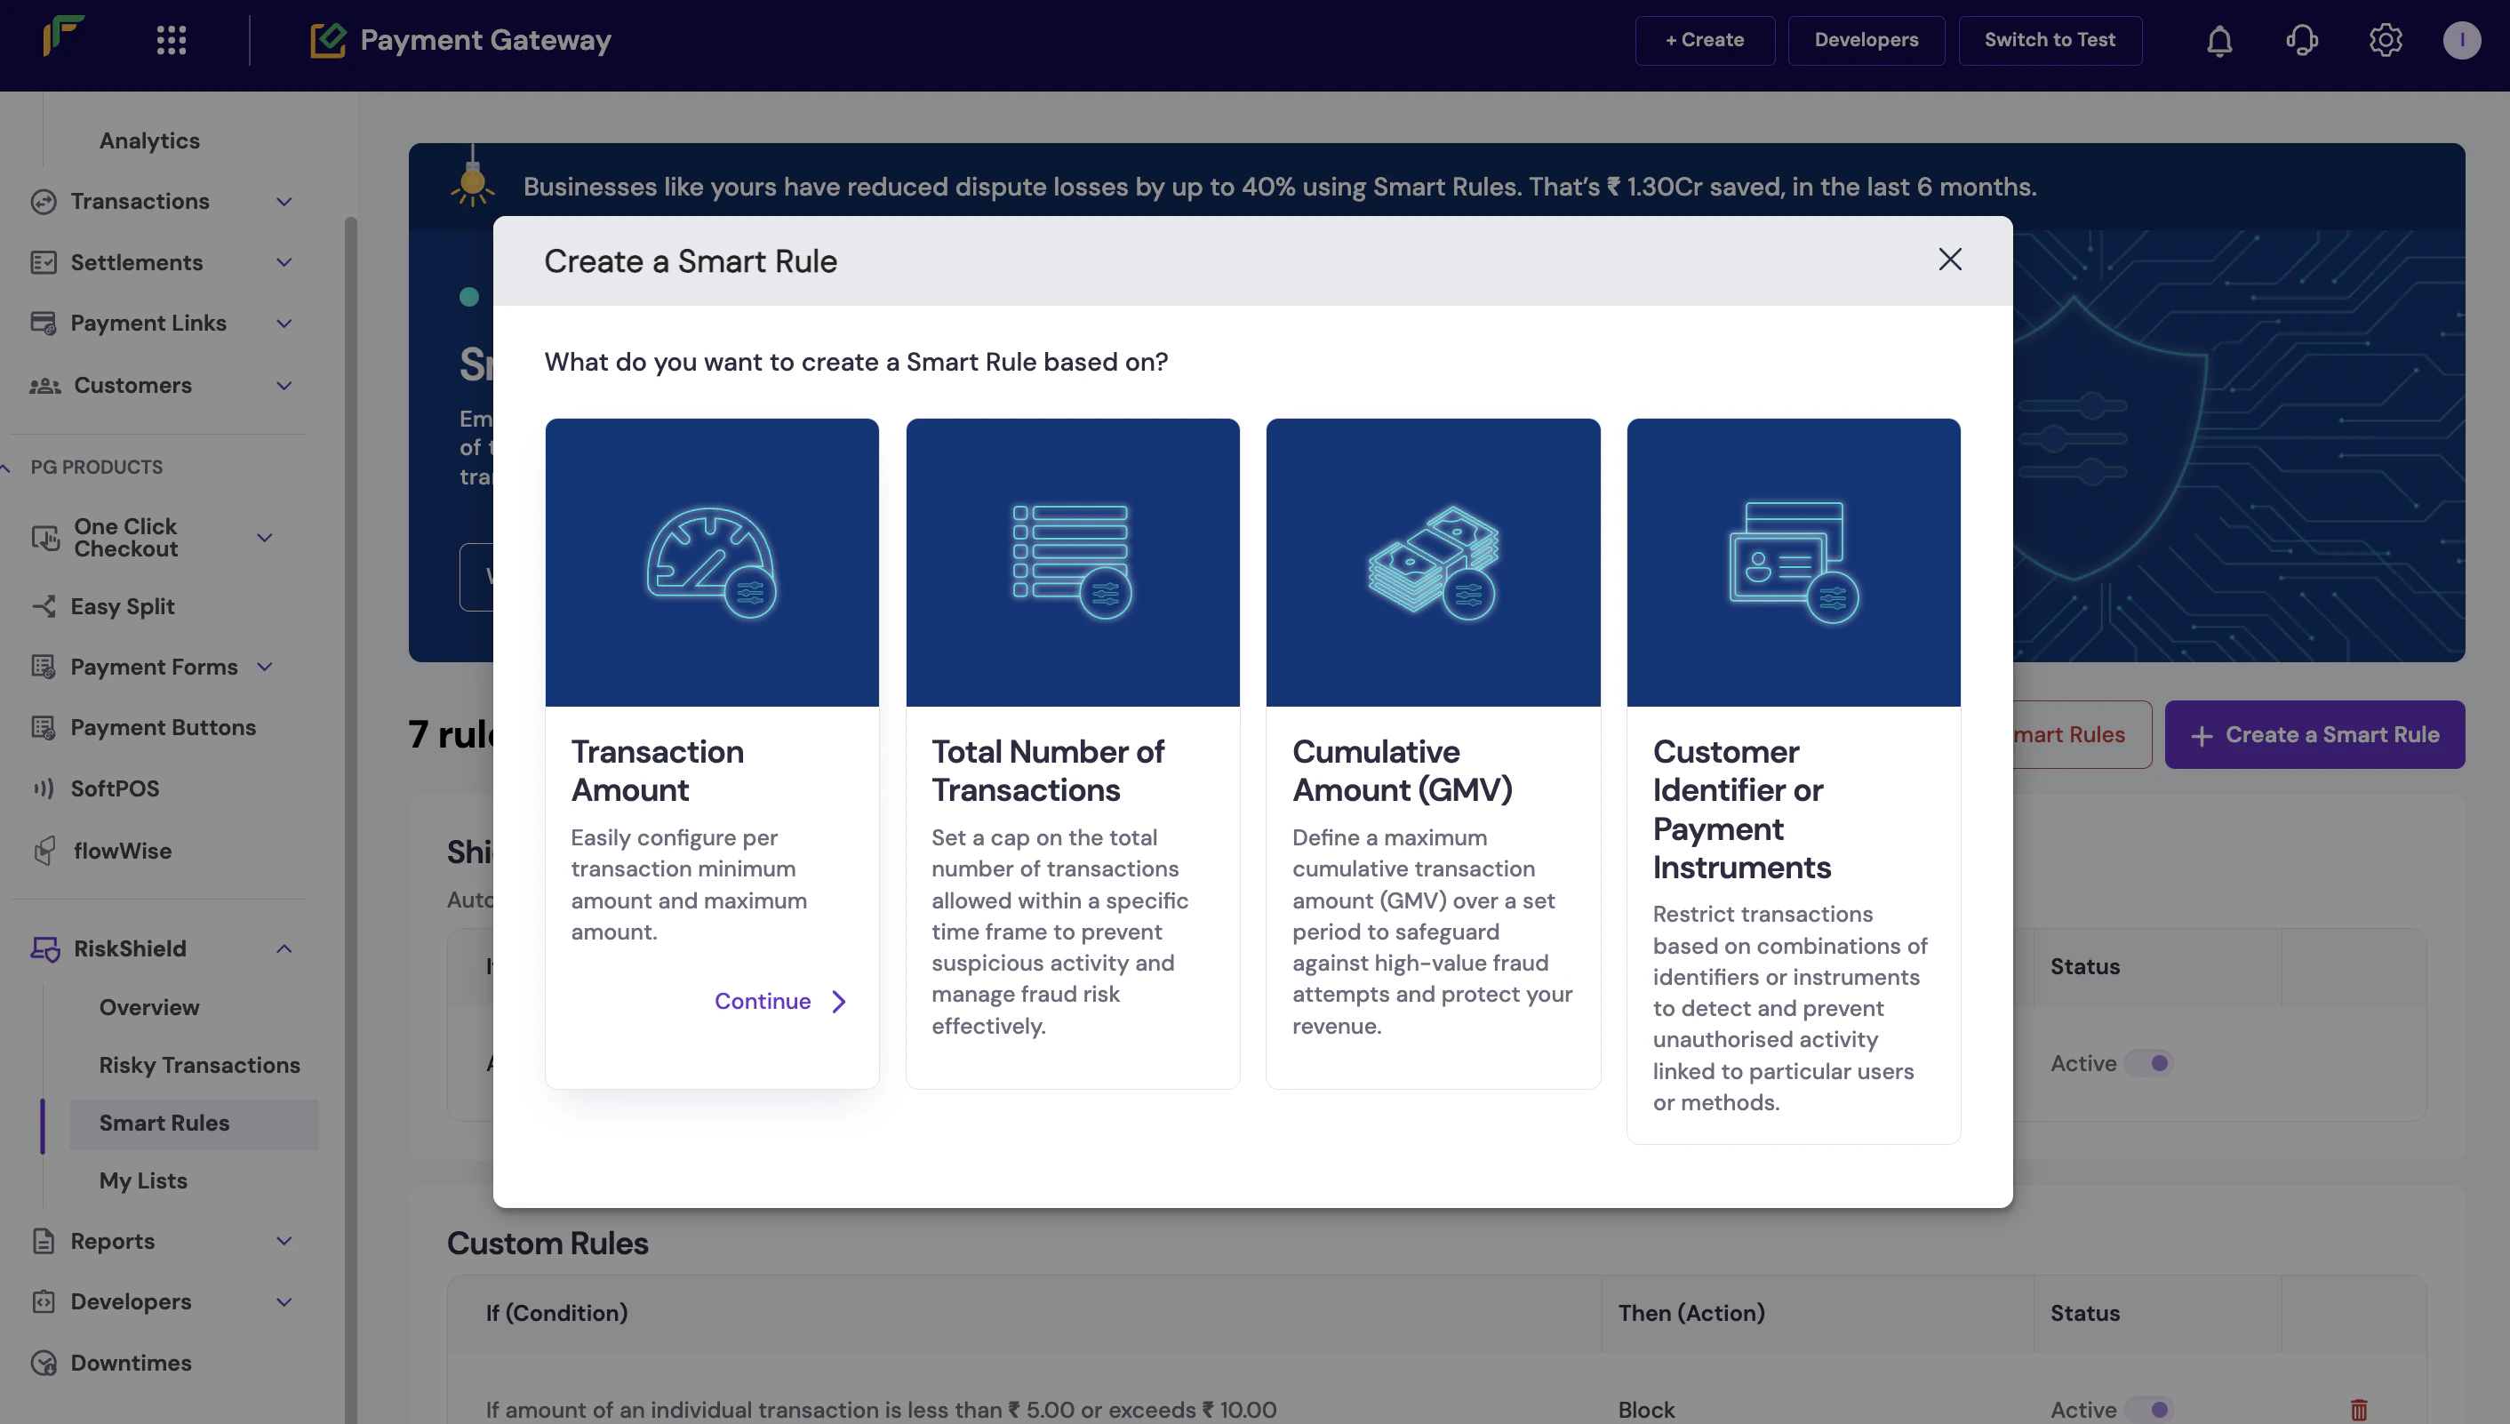
Task: Open the apps grid launcher icon
Action: (x=172, y=40)
